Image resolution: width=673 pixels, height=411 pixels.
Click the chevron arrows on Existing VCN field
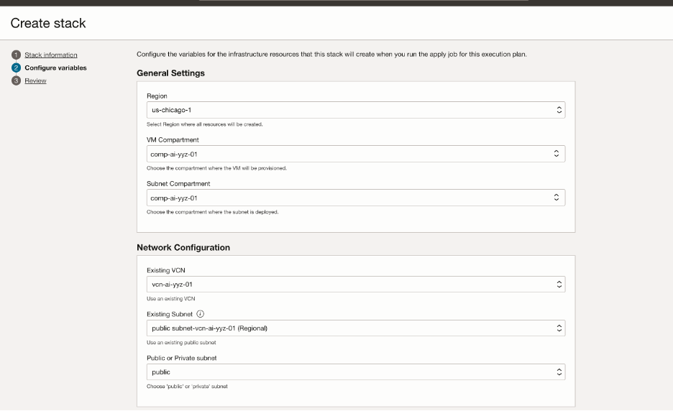[559, 285]
